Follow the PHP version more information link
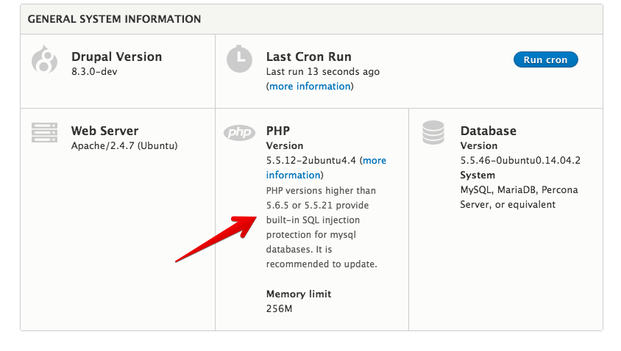This screenshot has width=621, height=351. pos(374,161)
